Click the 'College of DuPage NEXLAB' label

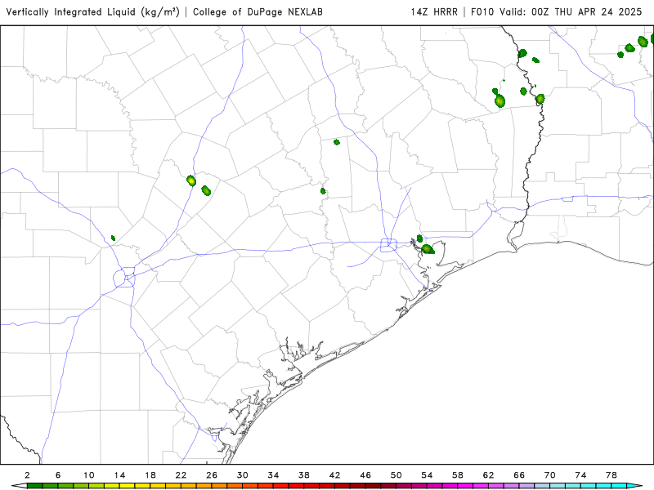coord(258,11)
